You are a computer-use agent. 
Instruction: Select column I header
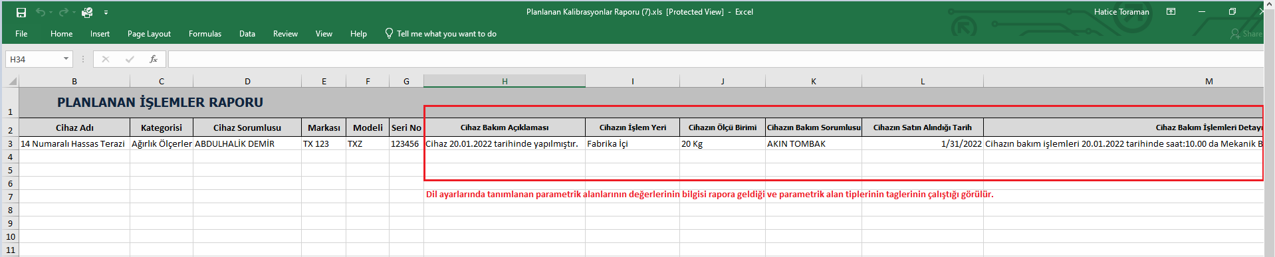point(632,82)
